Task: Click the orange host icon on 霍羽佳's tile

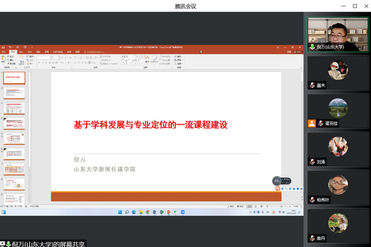Action: (312, 123)
